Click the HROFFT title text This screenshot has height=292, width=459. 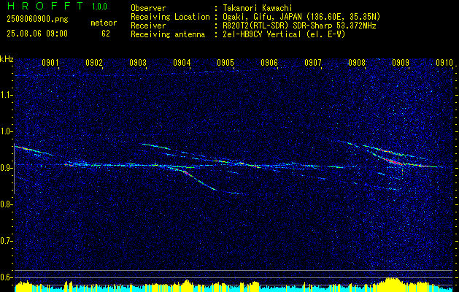(x=45, y=6)
